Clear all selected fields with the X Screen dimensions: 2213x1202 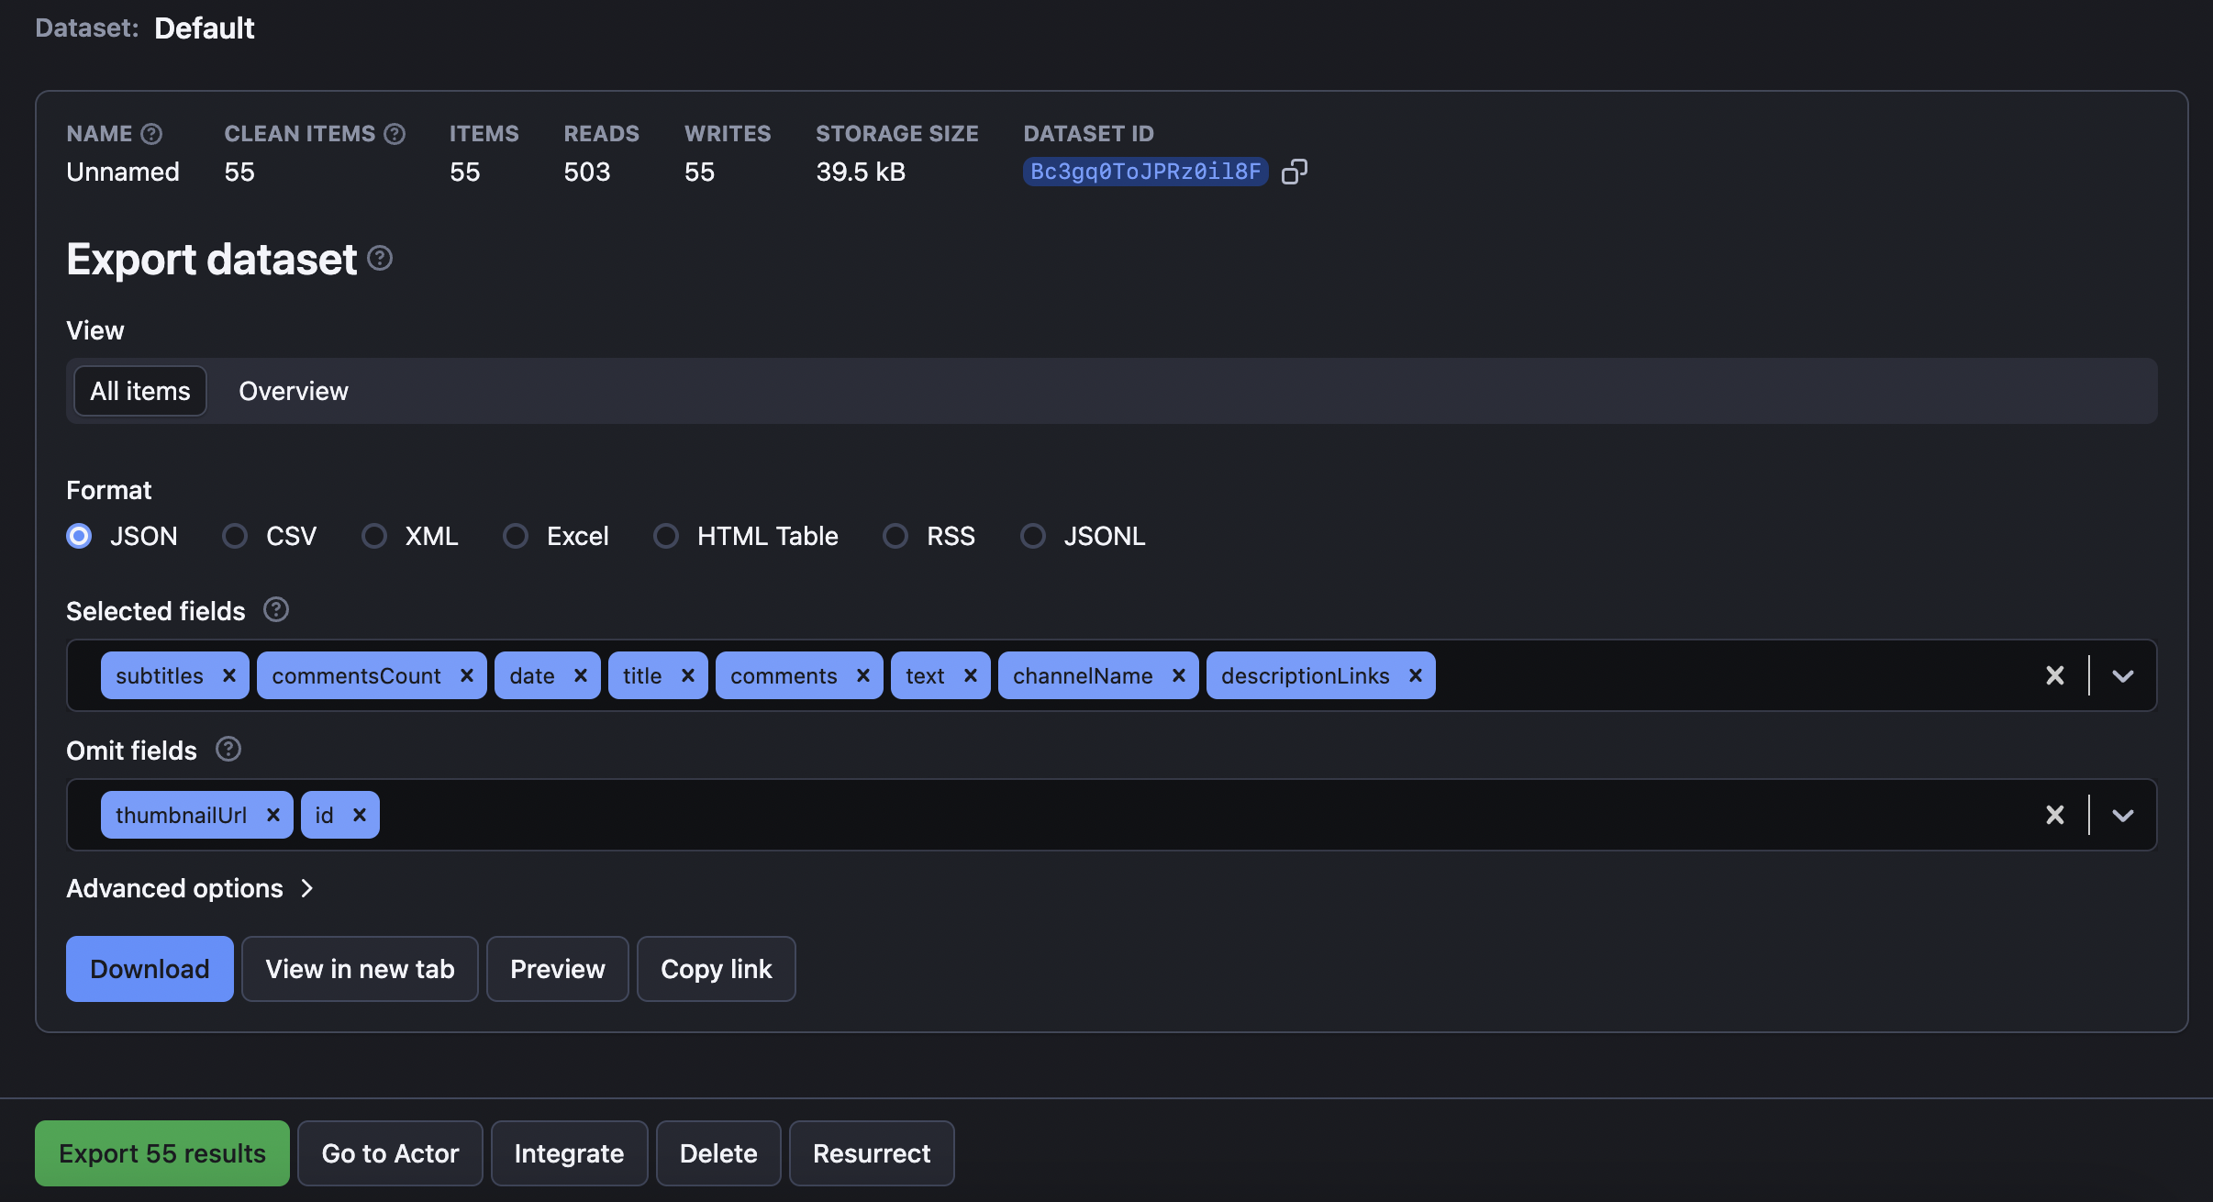point(2054,675)
